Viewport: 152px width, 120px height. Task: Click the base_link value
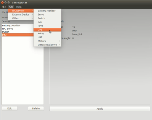tap(77, 35)
